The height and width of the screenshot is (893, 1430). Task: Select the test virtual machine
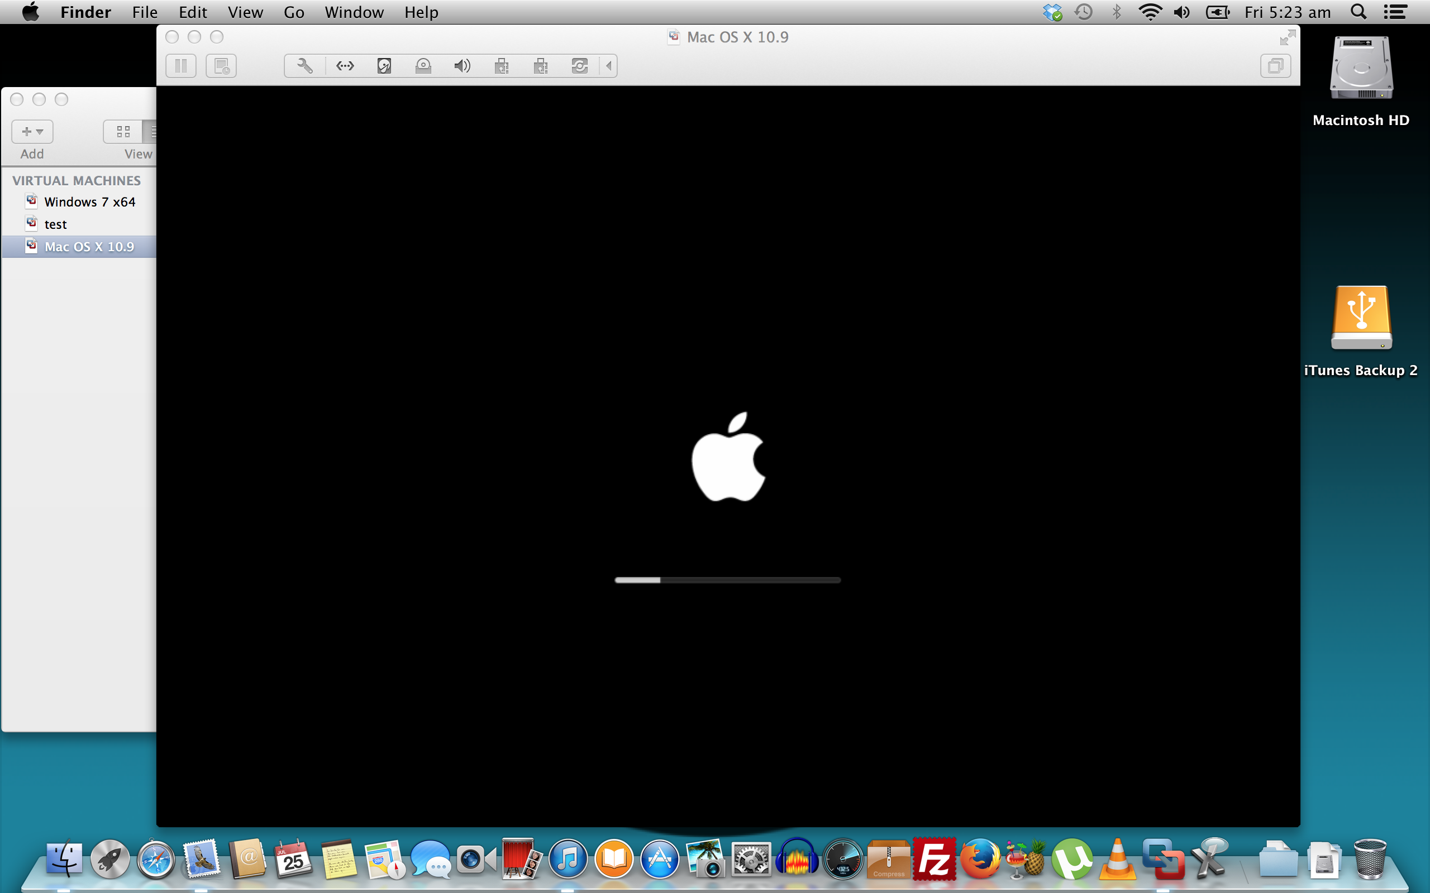pyautogui.click(x=79, y=224)
